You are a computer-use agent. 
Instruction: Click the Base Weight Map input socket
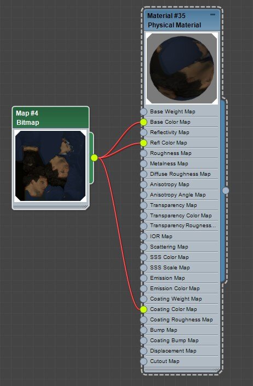point(143,112)
